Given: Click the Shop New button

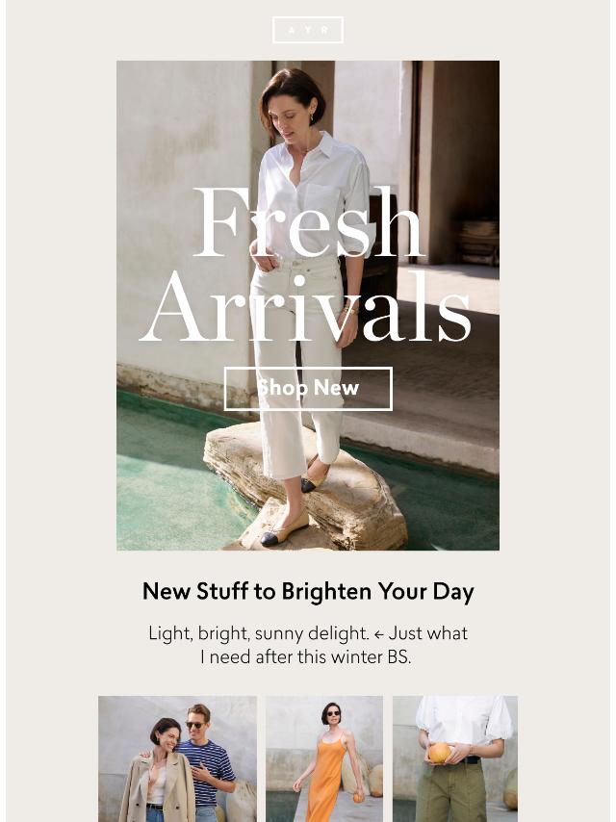Looking at the screenshot, I should (x=308, y=389).
